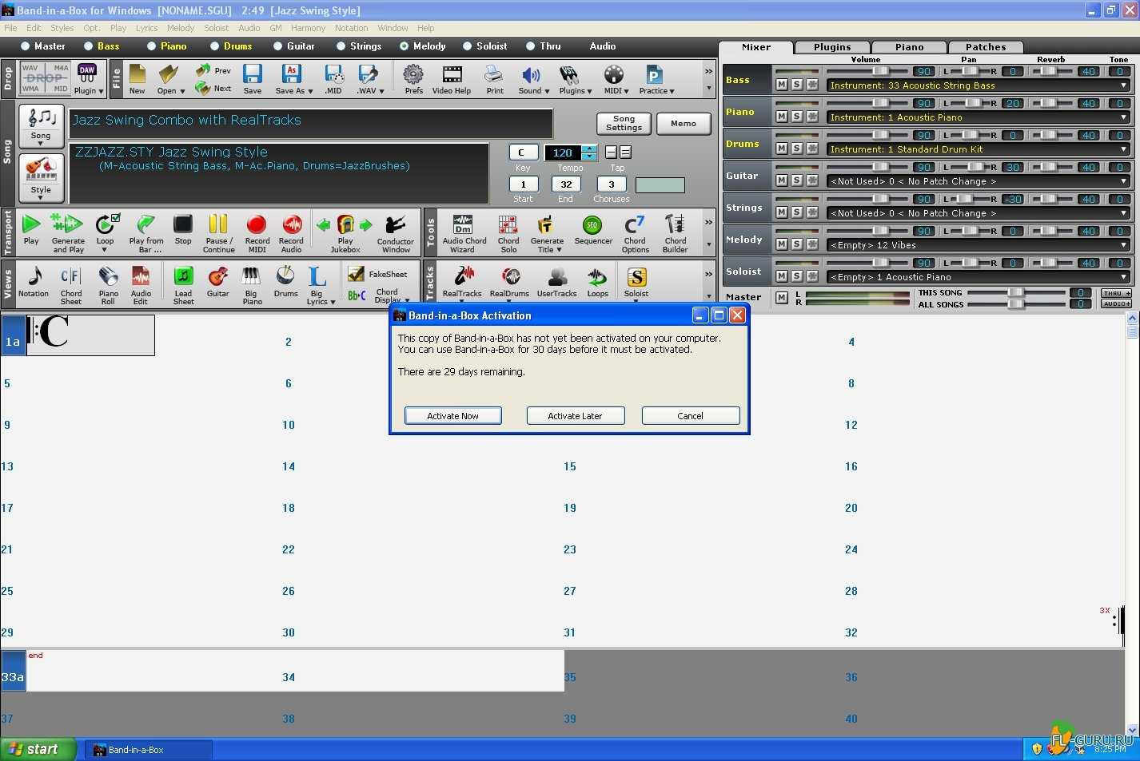The image size is (1140, 761).
Task: Expand the Sound dropdown
Action: [547, 91]
